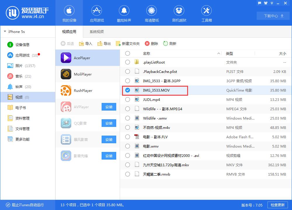
Task: Collapse the iPhone 5s device dropdown
Action: pyautogui.click(x=5, y=32)
